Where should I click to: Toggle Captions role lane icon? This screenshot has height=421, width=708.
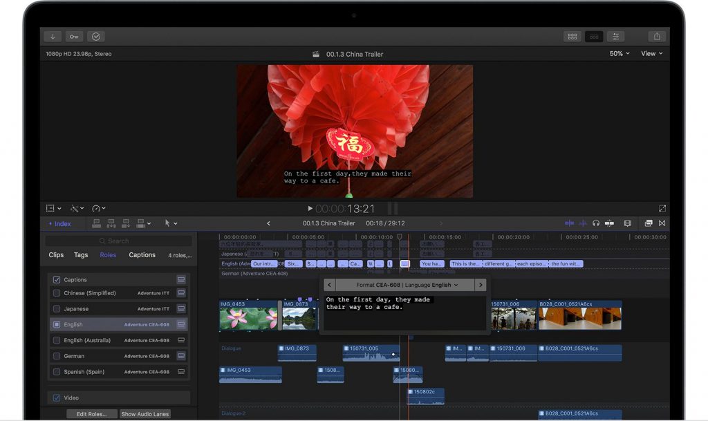[x=181, y=280]
